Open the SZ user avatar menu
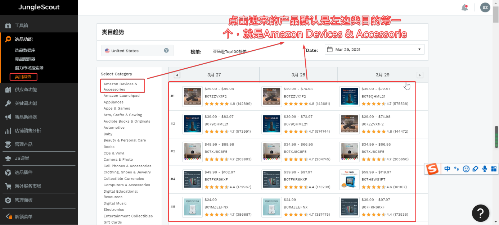 485,8
